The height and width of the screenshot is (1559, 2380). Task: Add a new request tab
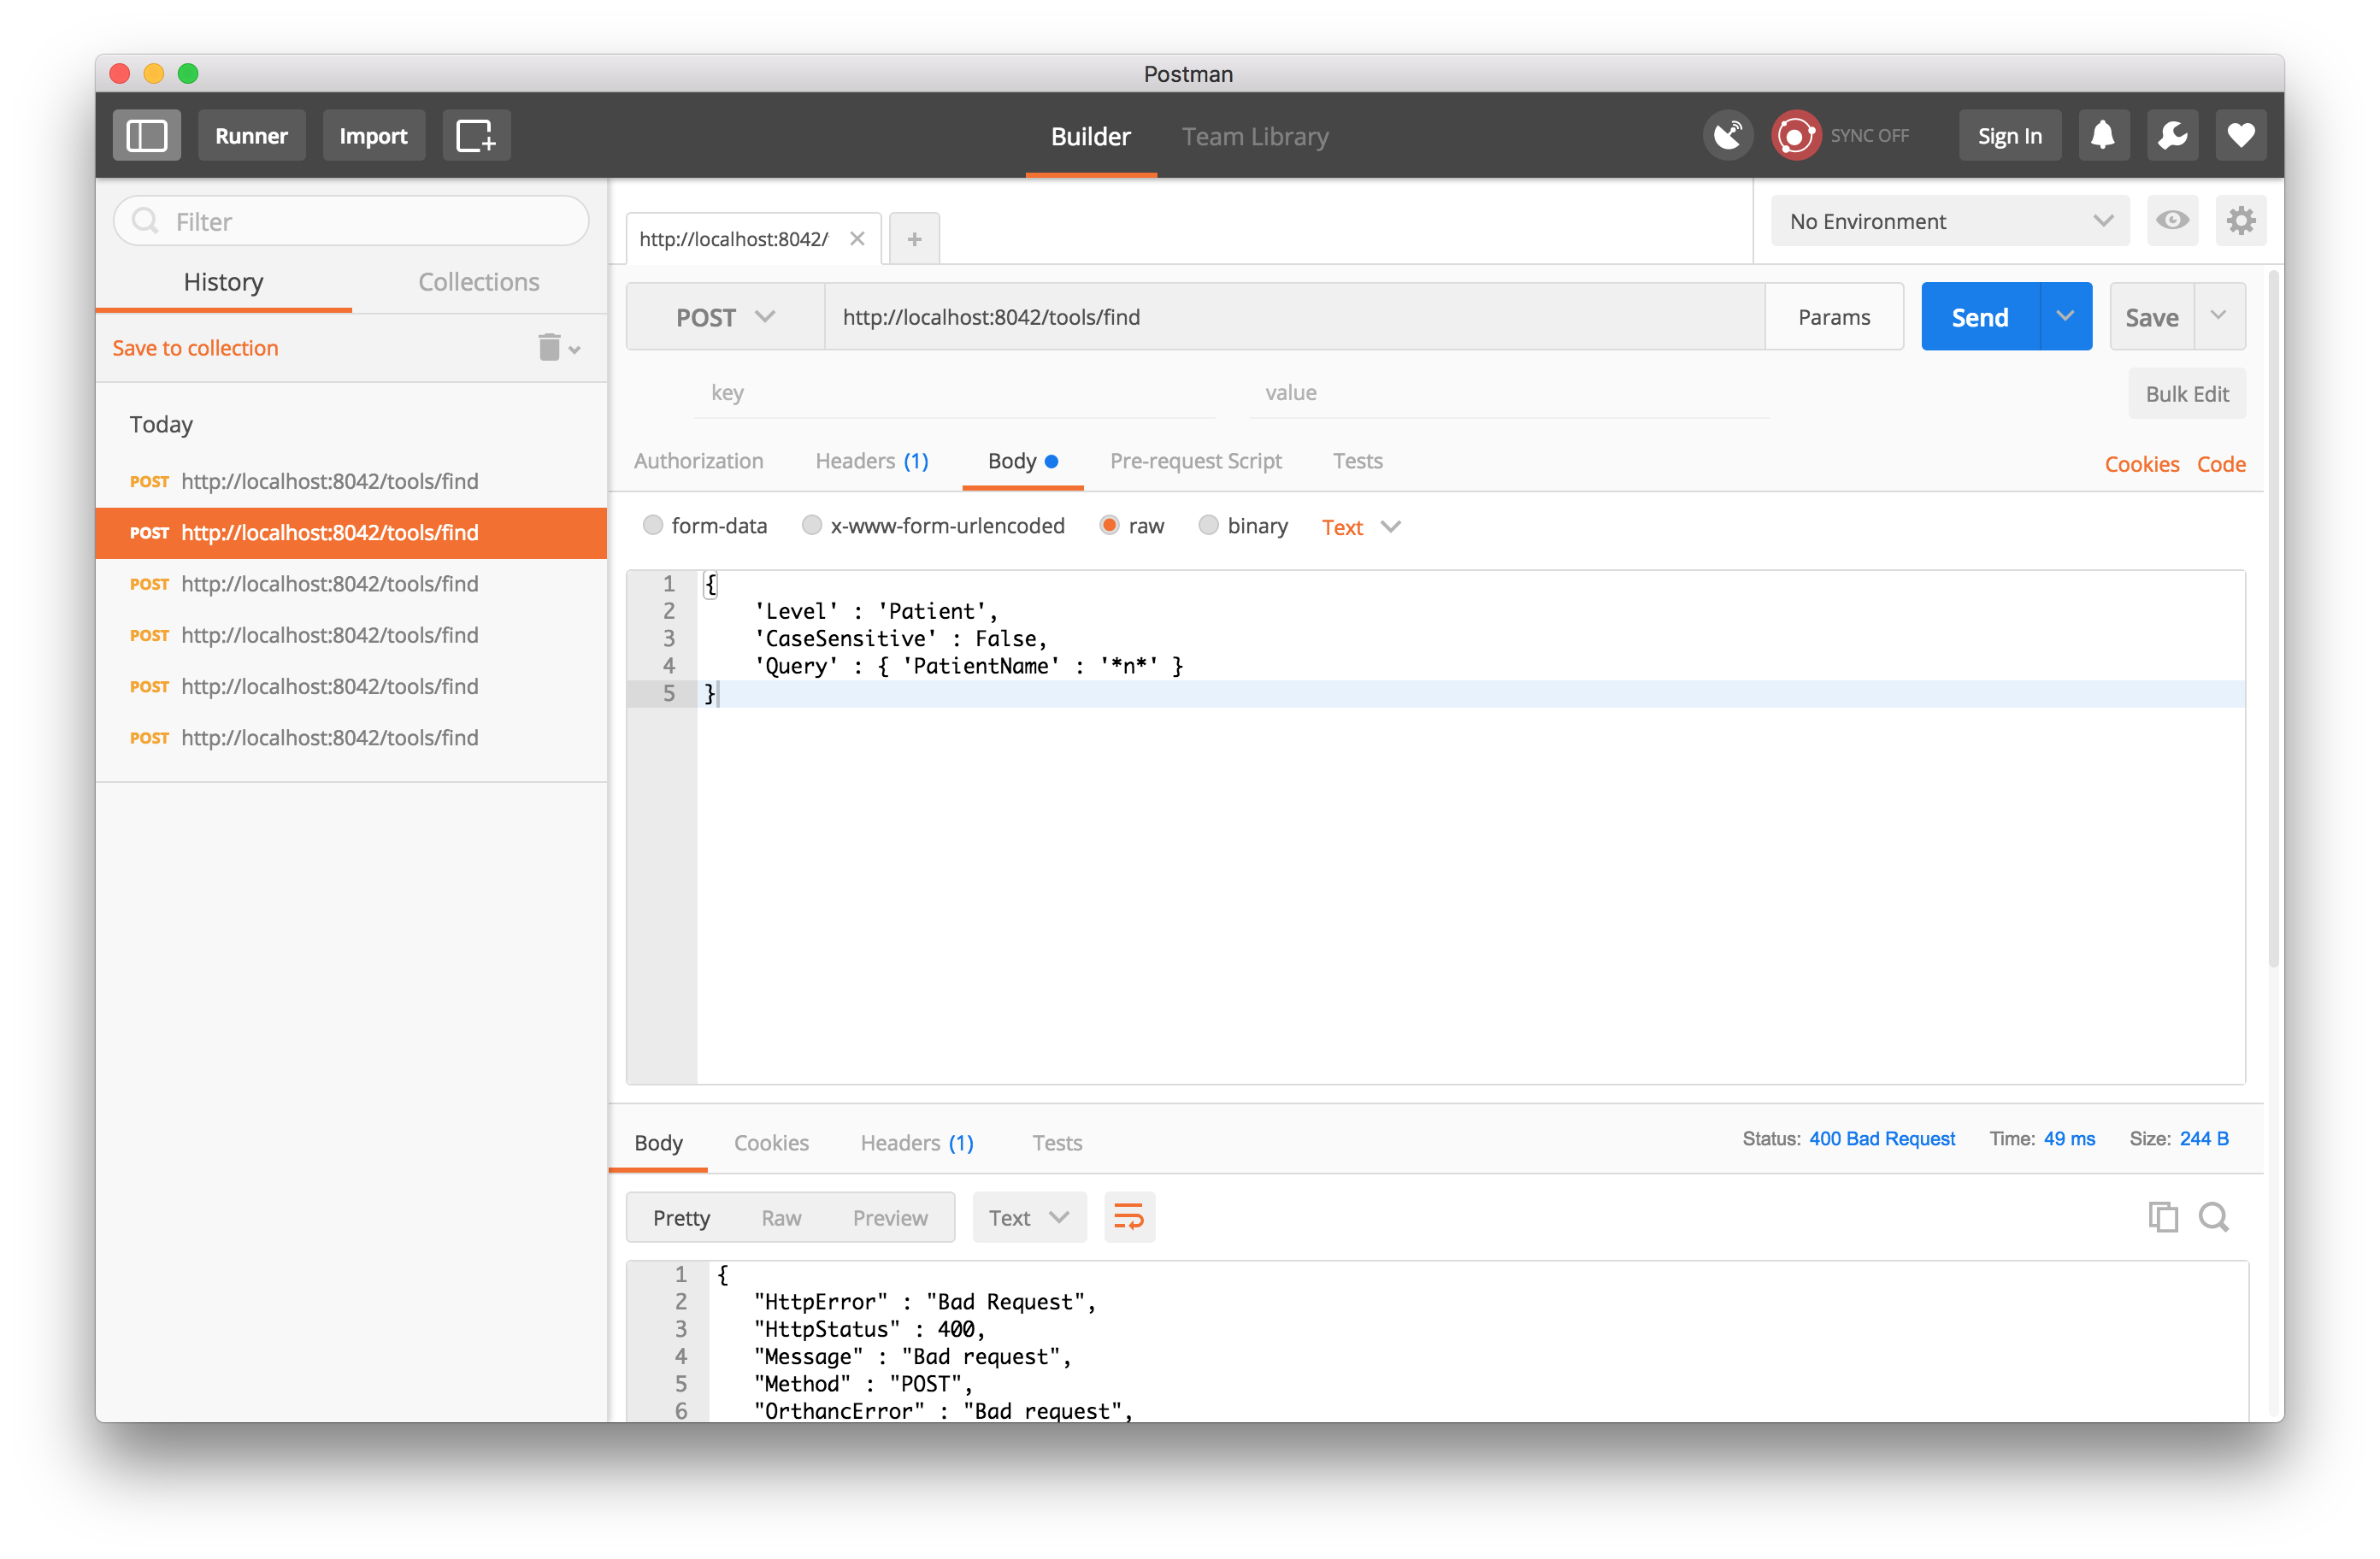(x=914, y=239)
